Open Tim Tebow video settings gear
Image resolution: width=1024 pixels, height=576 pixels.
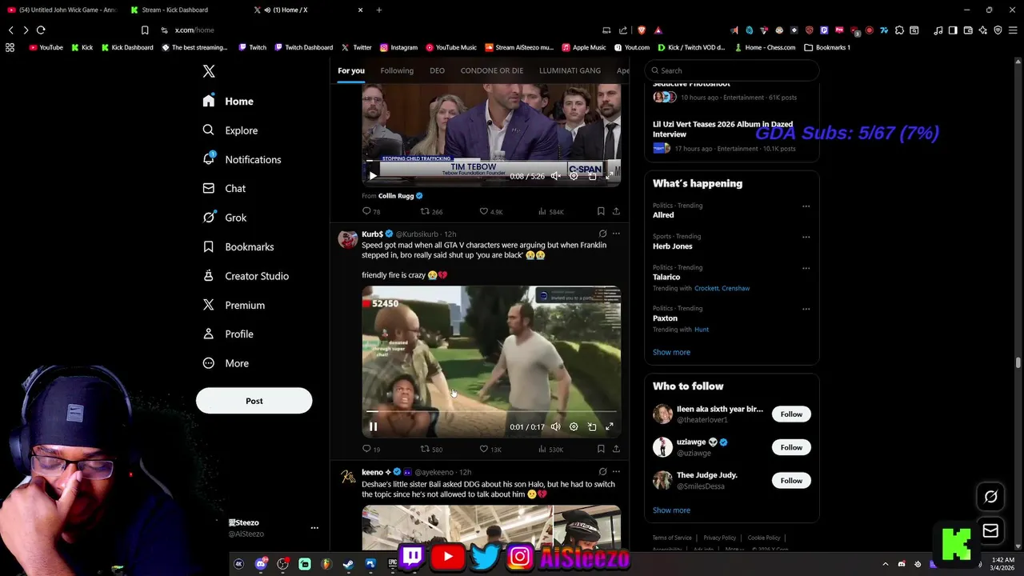tap(574, 176)
